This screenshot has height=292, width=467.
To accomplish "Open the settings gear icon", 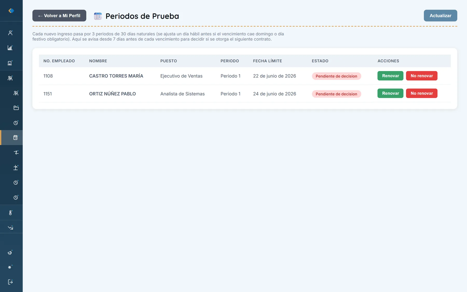I will coord(10,267).
